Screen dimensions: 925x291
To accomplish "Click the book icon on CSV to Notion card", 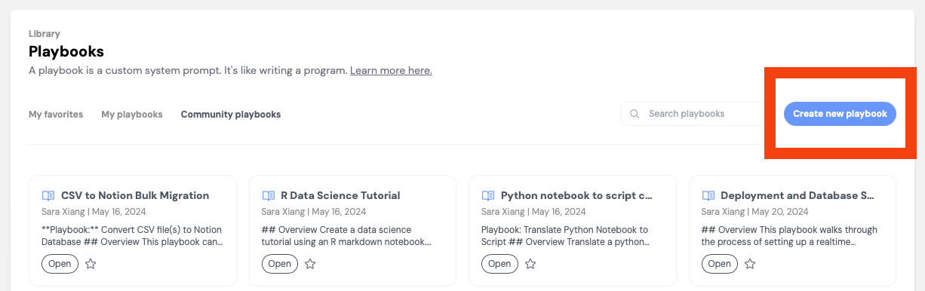I will point(48,195).
